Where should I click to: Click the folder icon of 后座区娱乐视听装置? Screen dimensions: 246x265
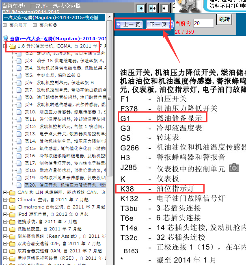tap(12, 258)
